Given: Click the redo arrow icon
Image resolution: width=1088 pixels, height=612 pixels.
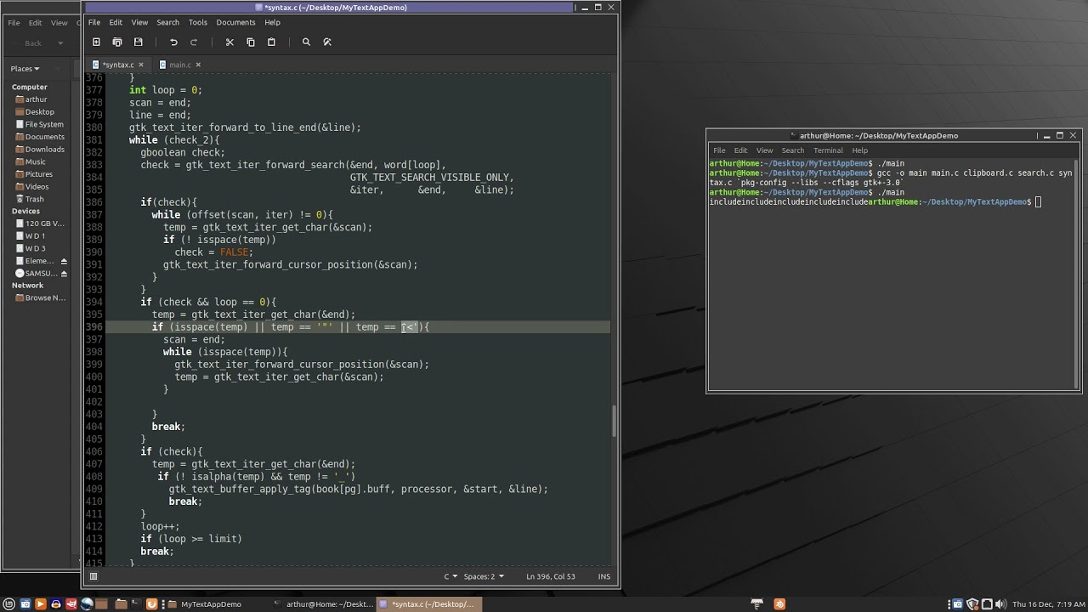Looking at the screenshot, I should point(194,42).
